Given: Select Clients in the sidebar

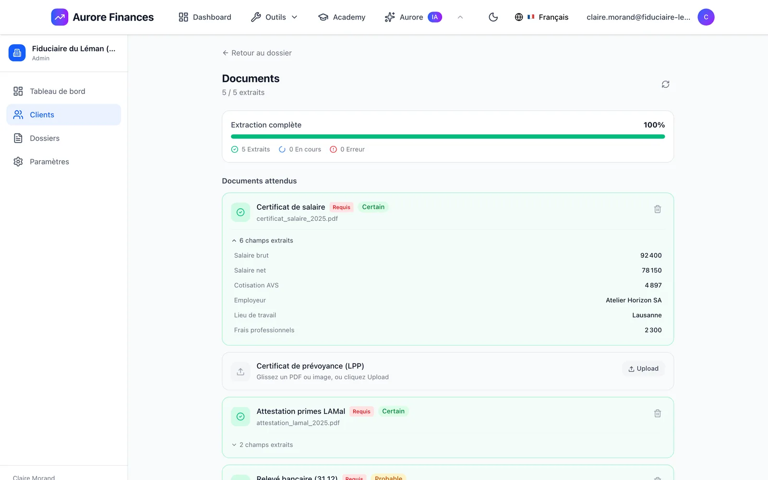Looking at the screenshot, I should 64,115.
